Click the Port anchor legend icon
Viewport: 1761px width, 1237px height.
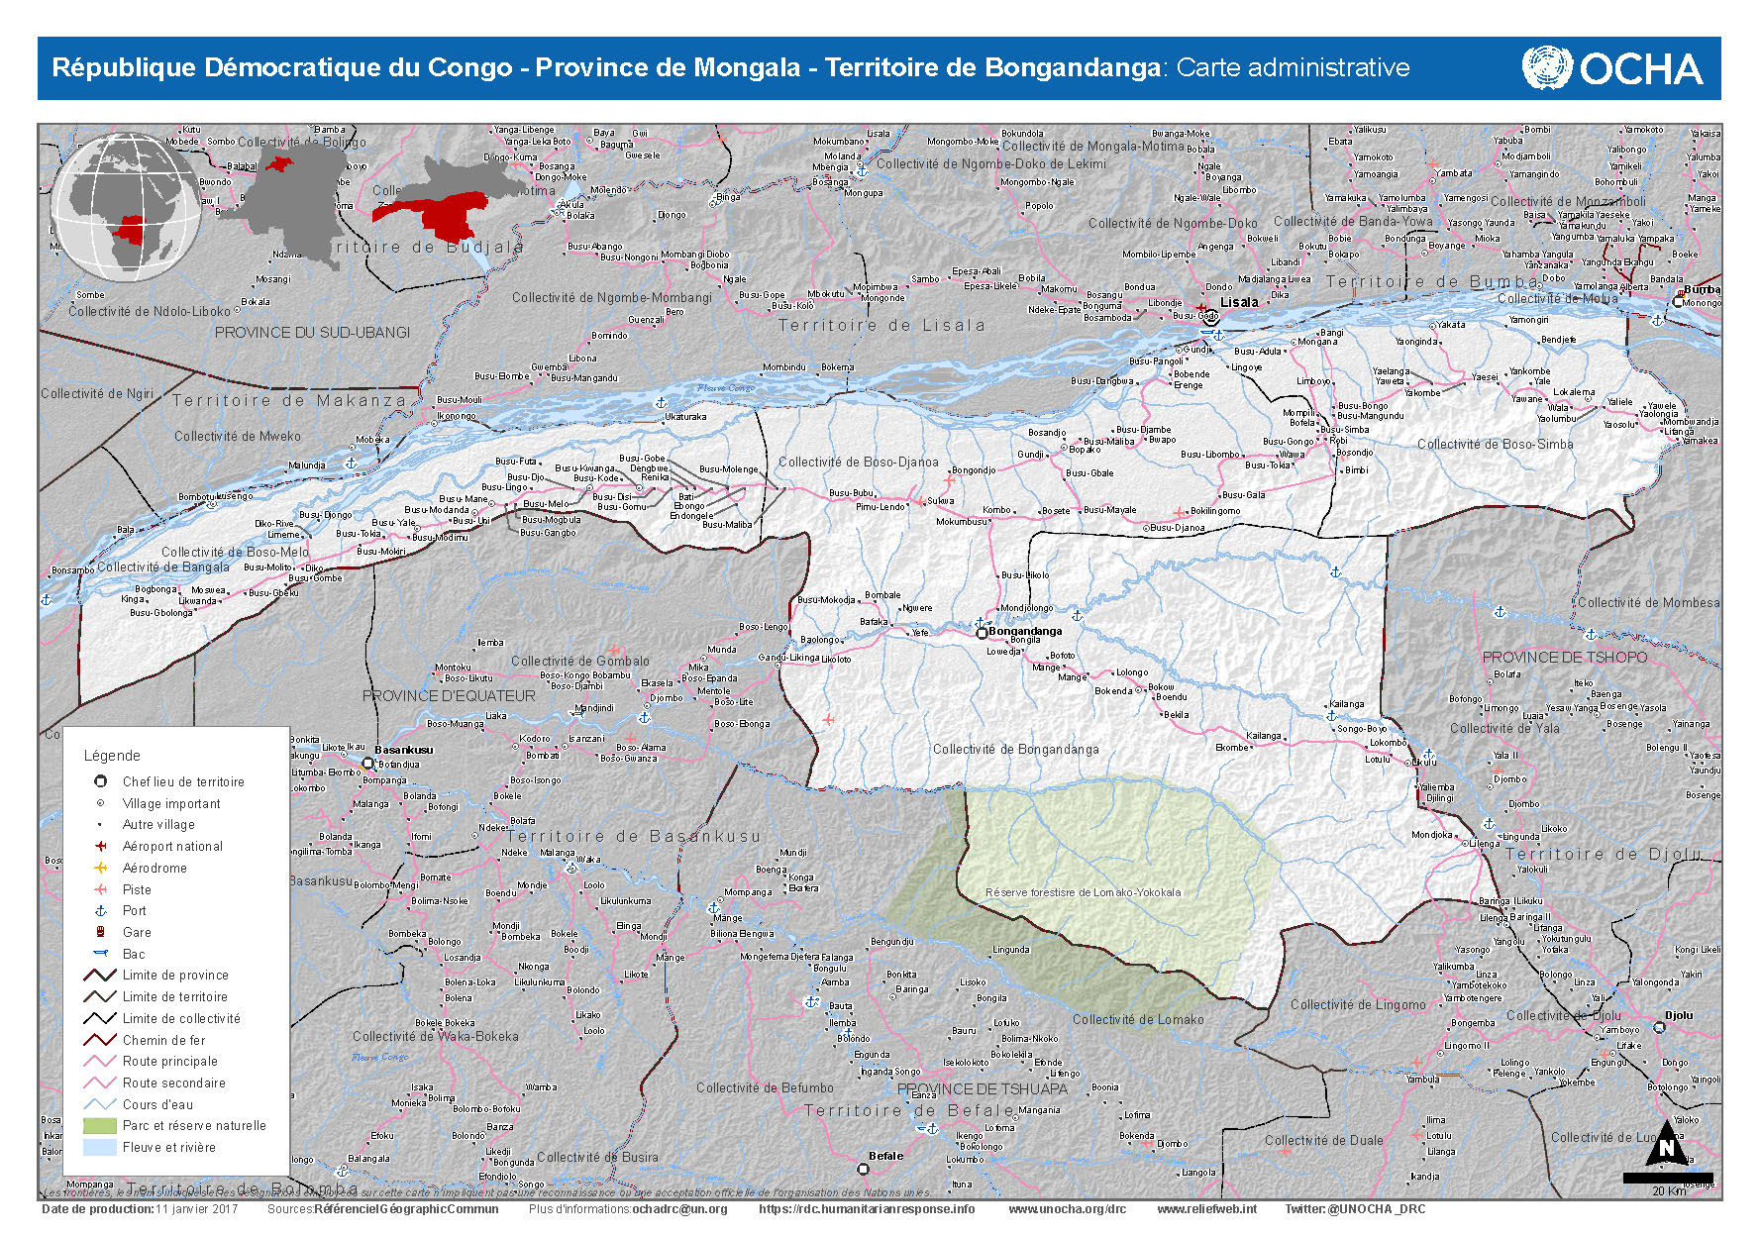coord(100,910)
